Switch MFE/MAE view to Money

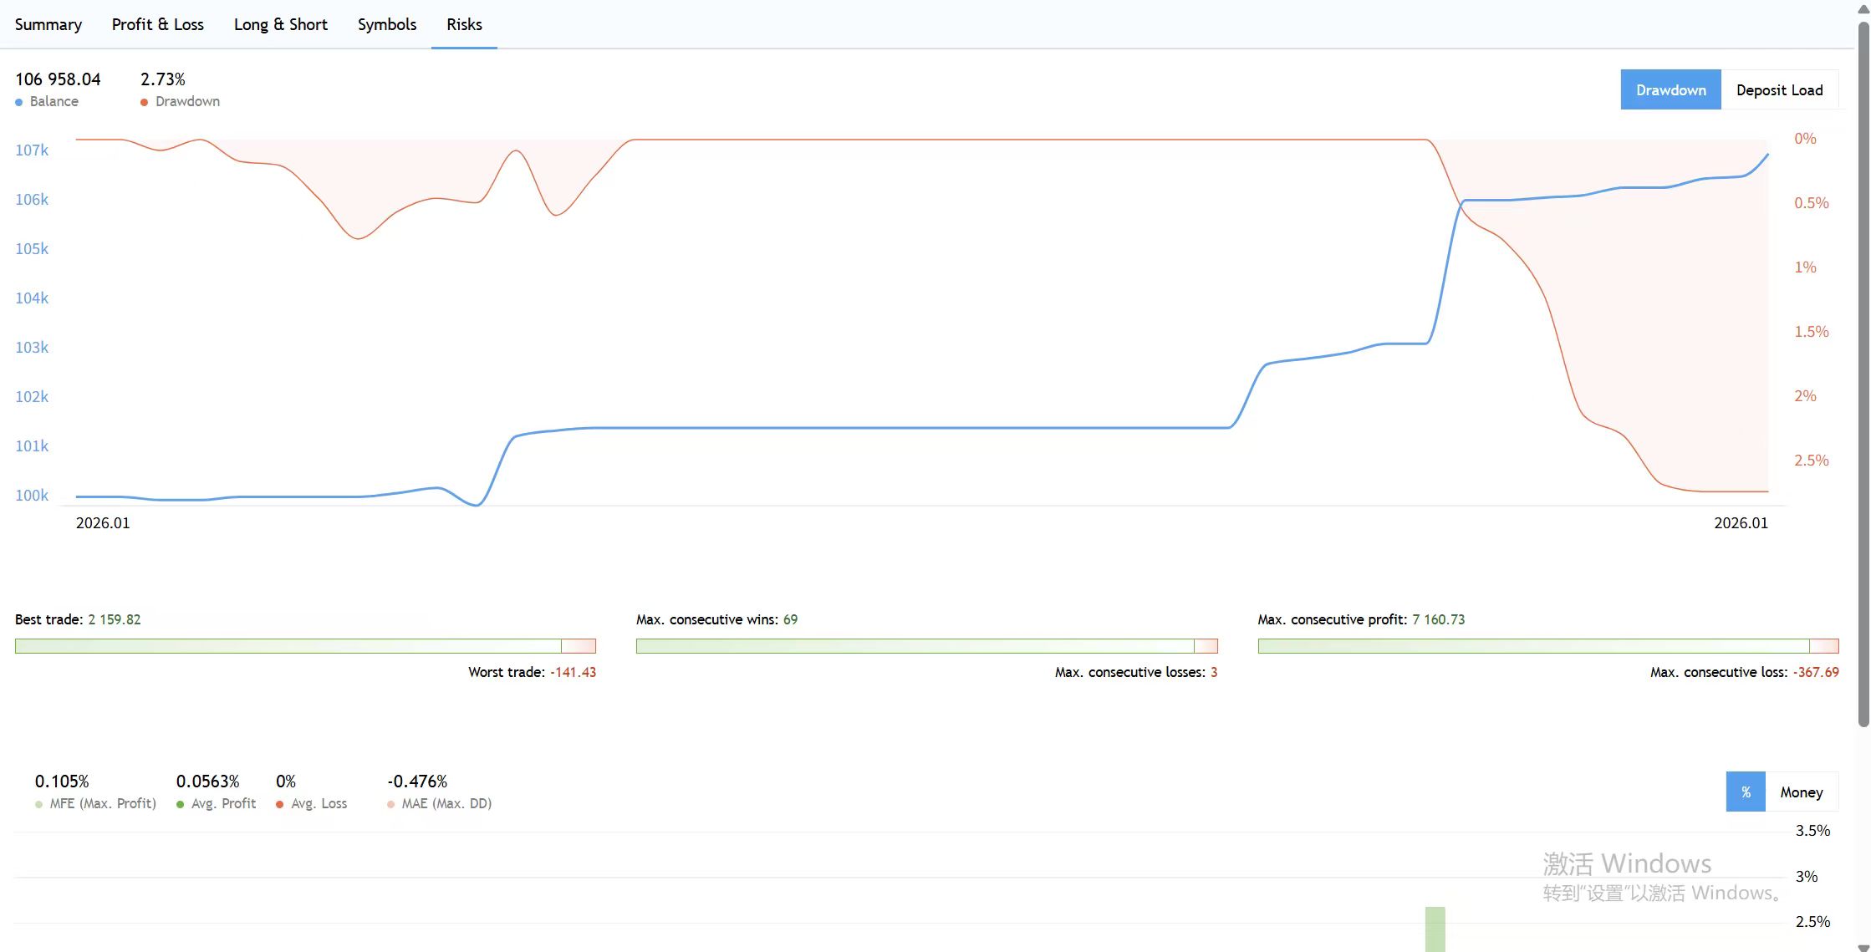(x=1801, y=792)
